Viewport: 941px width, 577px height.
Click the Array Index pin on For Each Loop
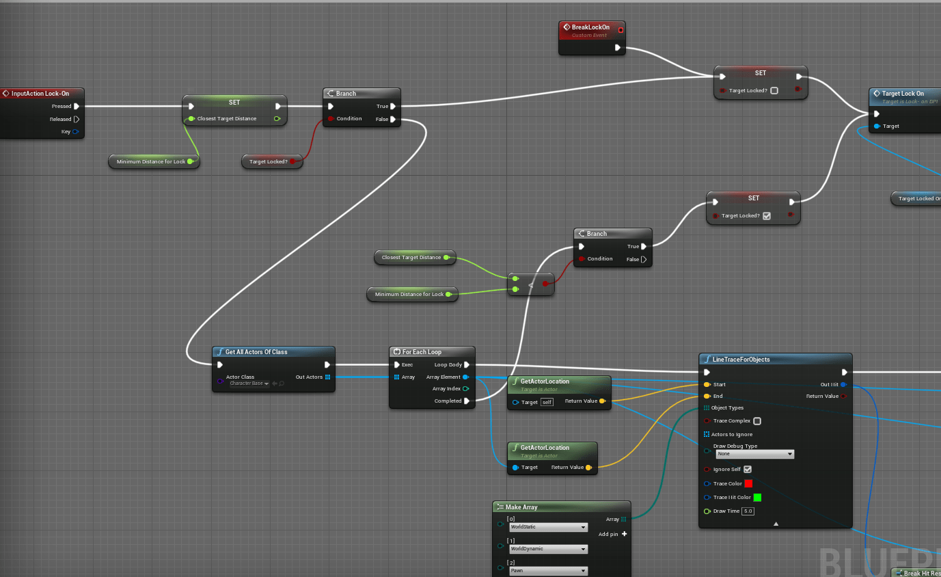coord(466,389)
